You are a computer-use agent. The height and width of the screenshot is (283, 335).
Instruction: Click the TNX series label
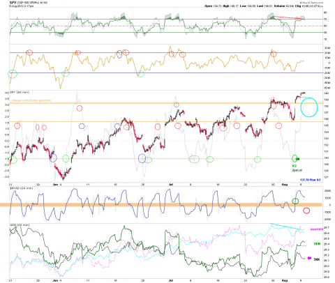317,259
